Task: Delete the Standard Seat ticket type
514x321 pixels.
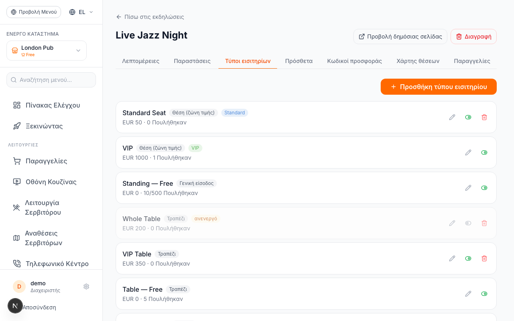Action: click(484, 117)
